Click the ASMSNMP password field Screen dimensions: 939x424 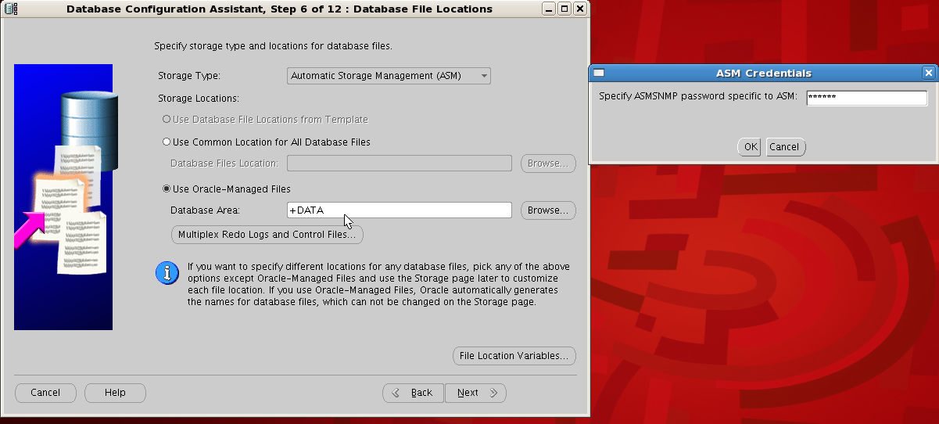[866, 98]
